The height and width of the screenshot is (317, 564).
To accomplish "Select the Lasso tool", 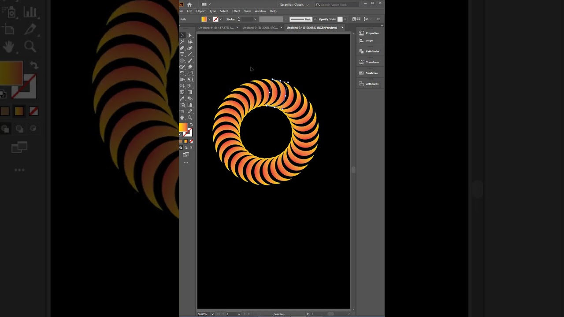I will coord(190,42).
